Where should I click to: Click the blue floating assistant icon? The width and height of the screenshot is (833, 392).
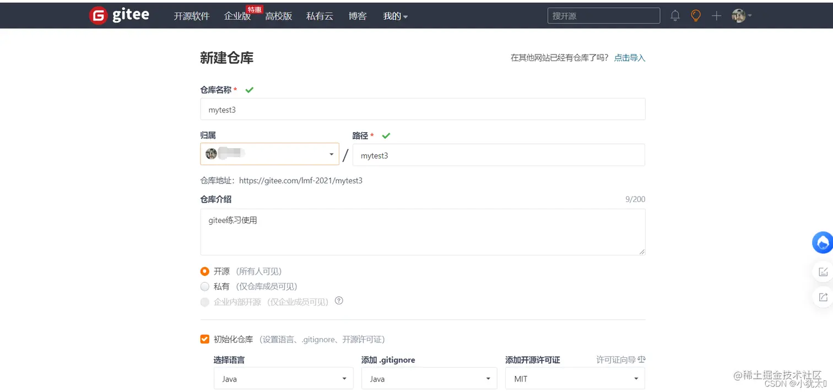[823, 242]
